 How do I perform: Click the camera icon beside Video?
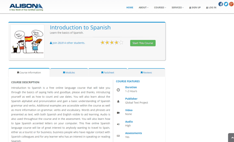118,113
